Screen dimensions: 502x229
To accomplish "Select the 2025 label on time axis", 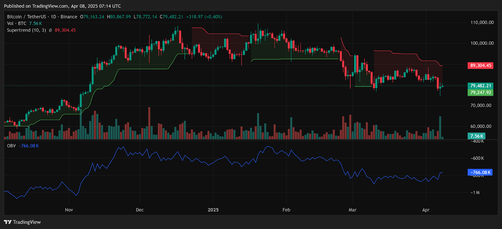I will coord(213,210).
